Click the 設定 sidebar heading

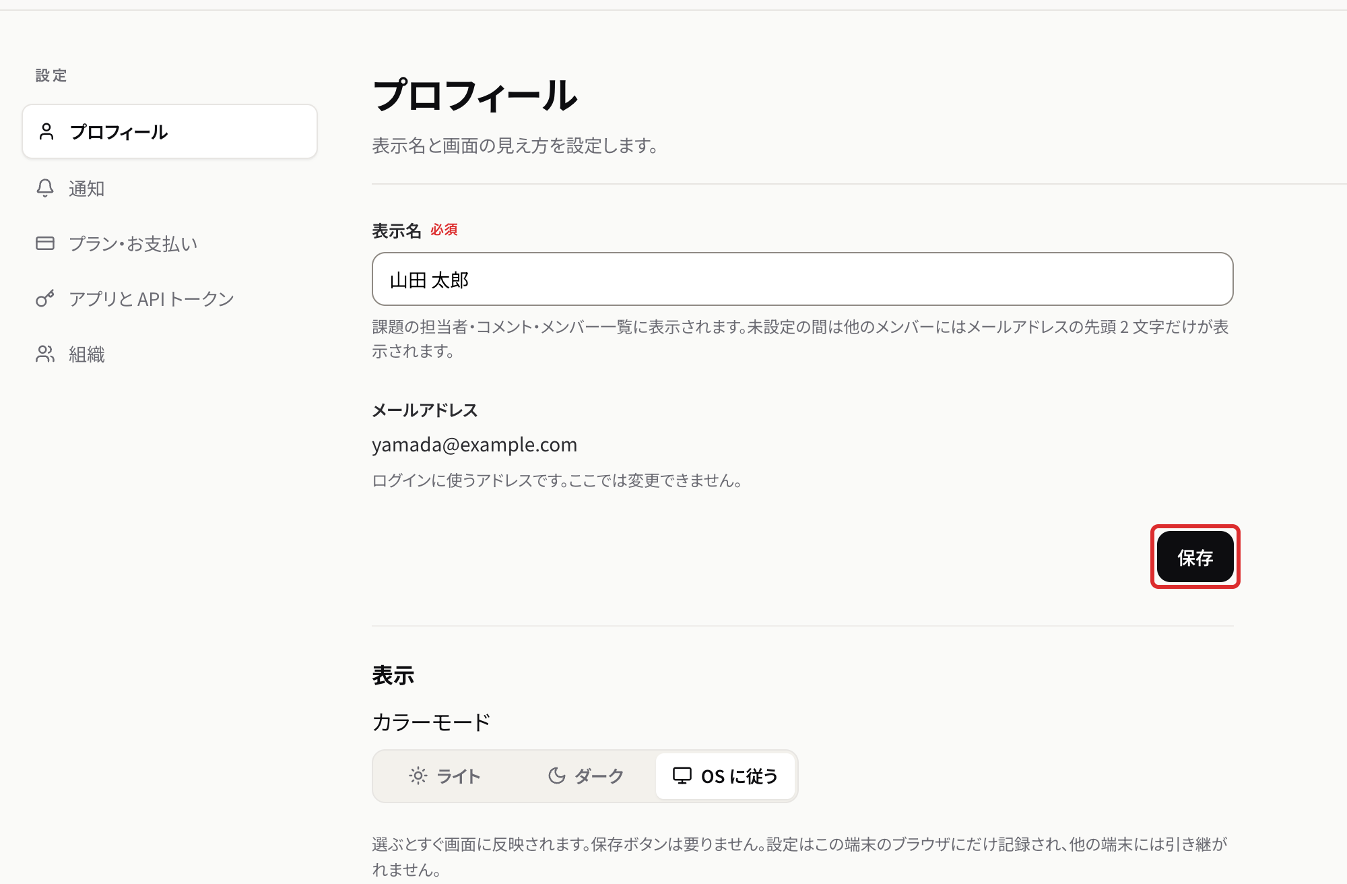click(51, 75)
